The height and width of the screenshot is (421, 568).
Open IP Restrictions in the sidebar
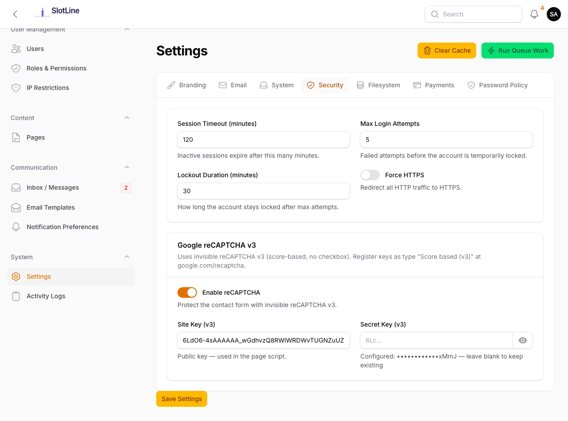tap(71, 88)
